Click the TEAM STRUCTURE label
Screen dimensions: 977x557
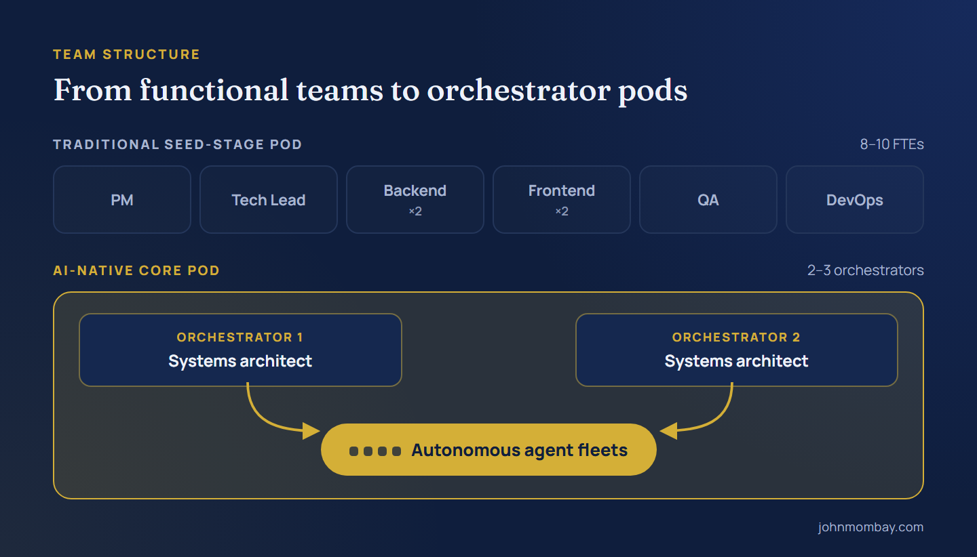coord(127,54)
